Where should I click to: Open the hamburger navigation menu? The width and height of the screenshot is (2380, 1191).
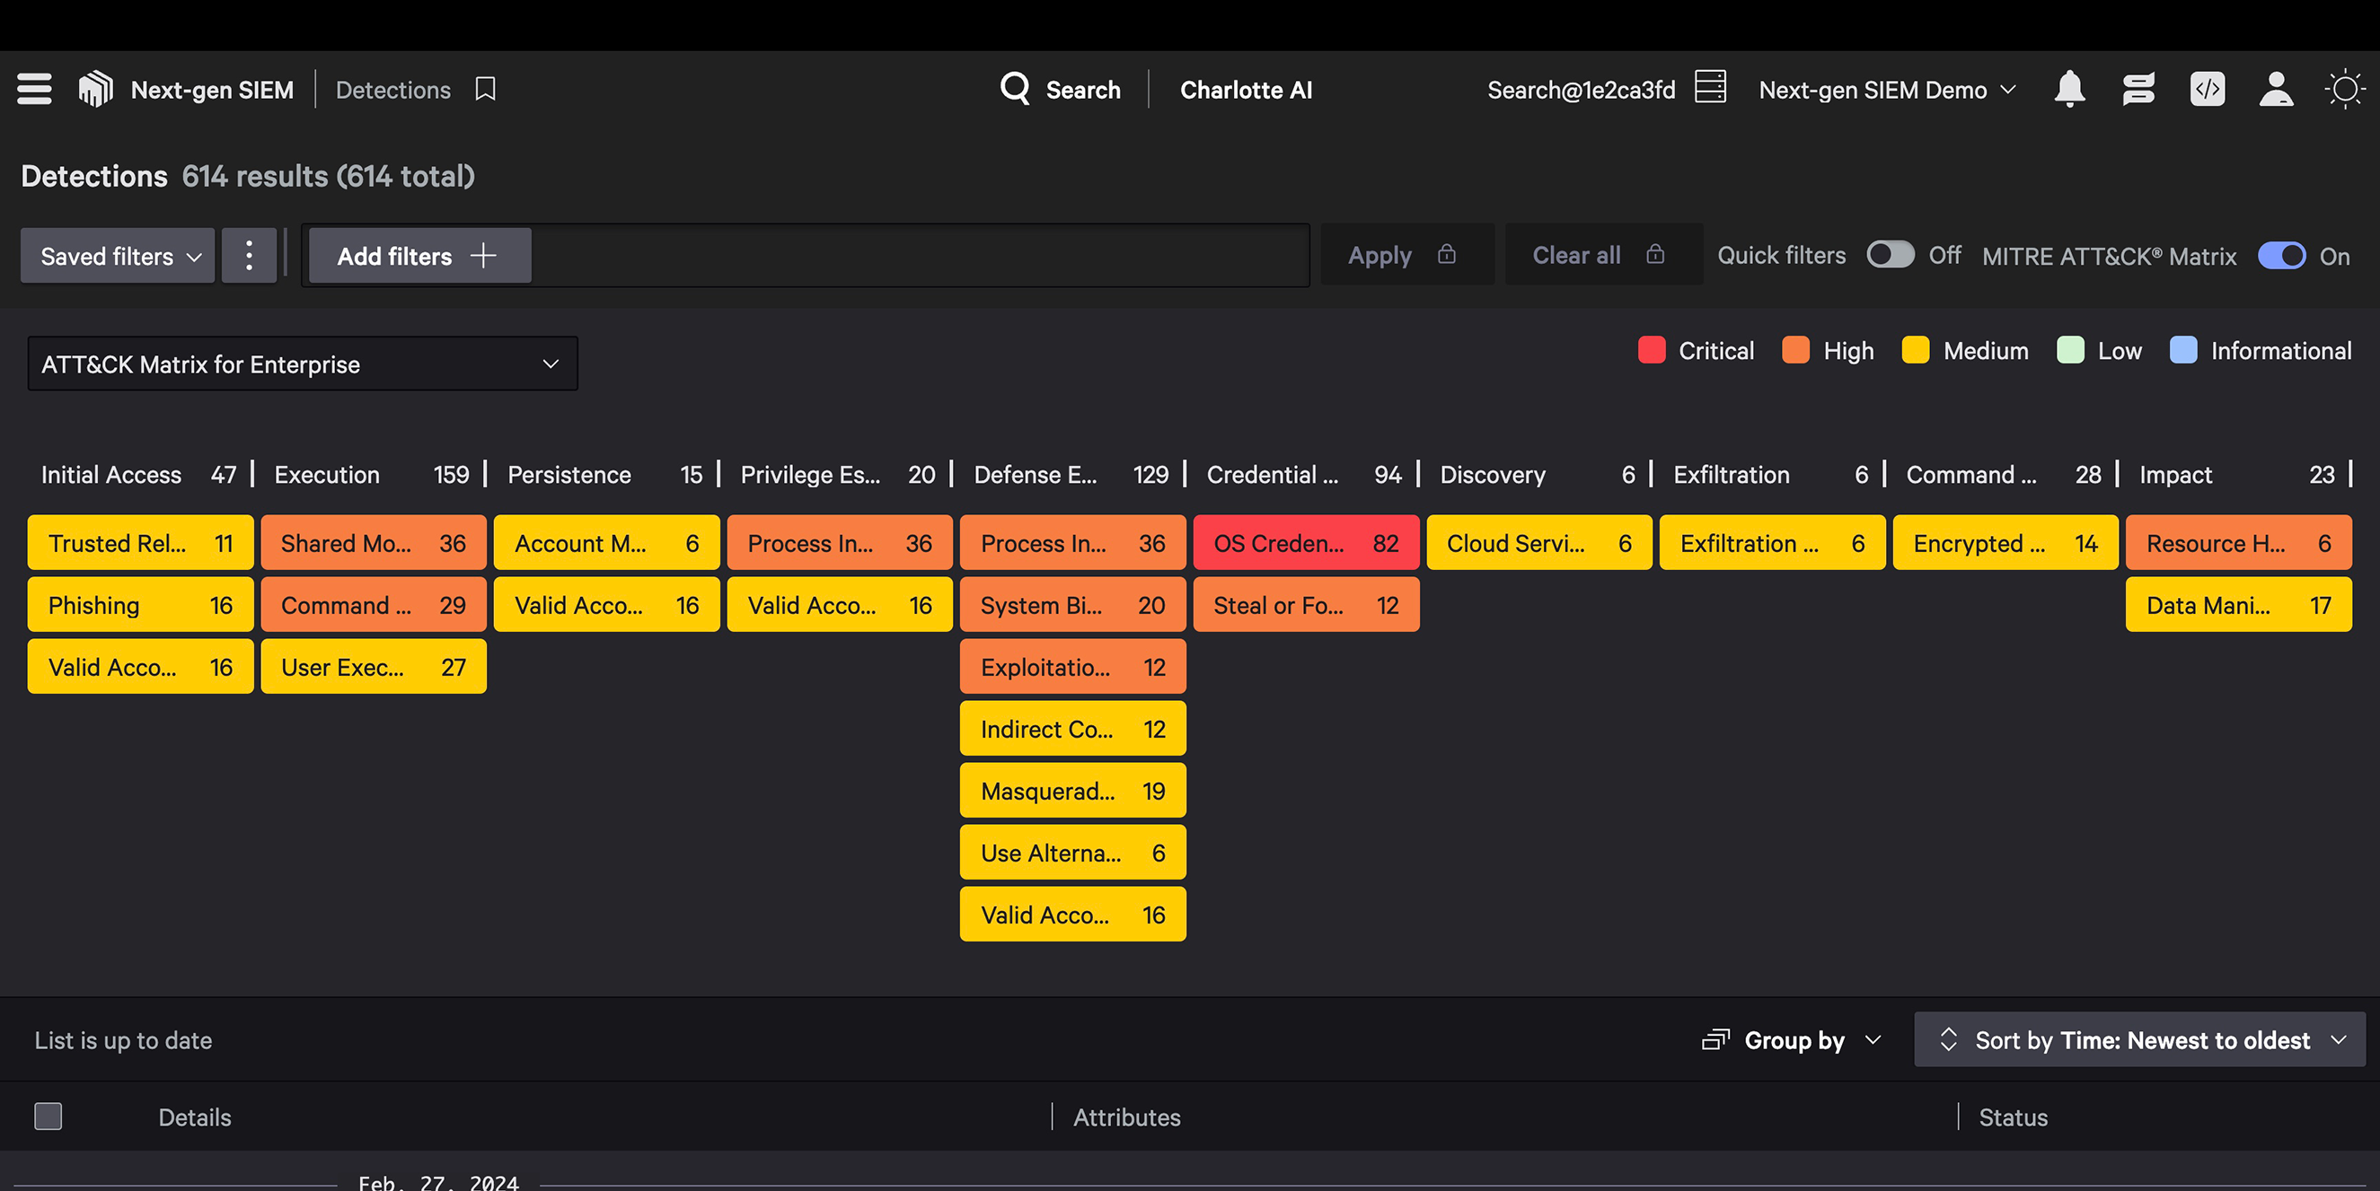[x=34, y=90]
